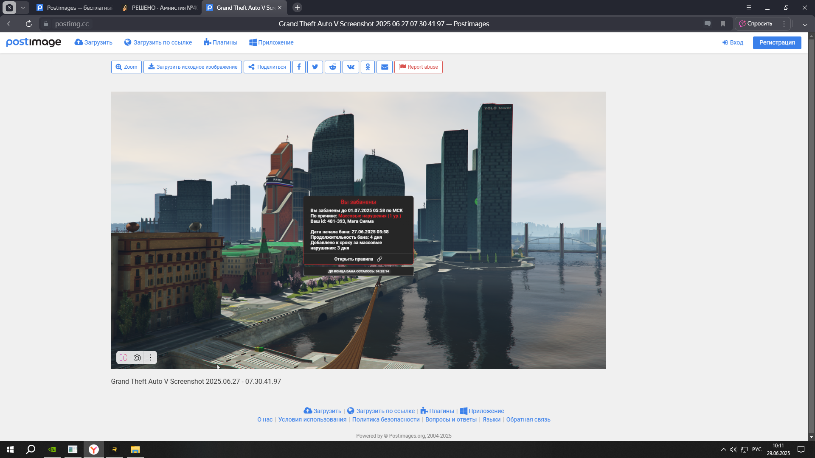
Task: Share the image on Facebook
Action: click(x=299, y=67)
